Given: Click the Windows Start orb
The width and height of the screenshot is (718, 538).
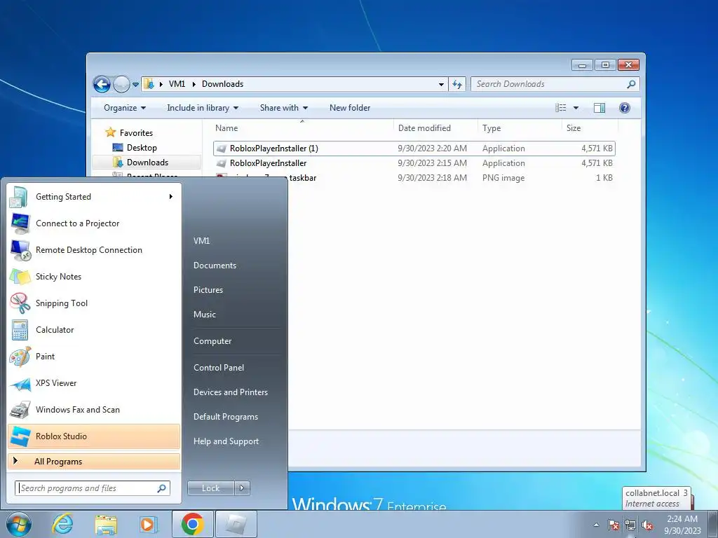Looking at the screenshot, I should 19,524.
